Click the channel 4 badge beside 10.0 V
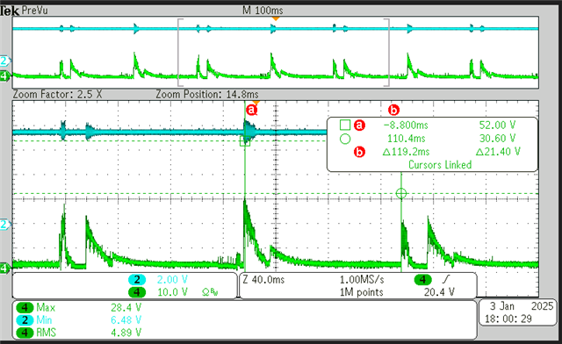Viewport: 562px width, 344px height. [x=137, y=292]
